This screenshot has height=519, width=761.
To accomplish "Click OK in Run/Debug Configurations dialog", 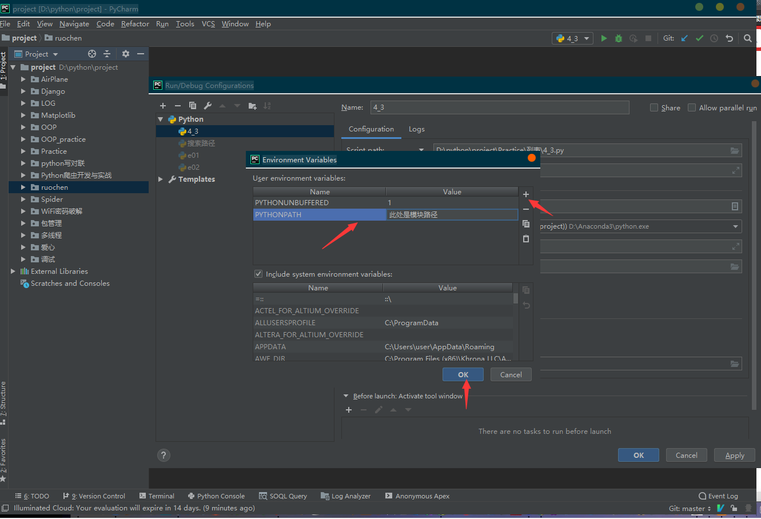I will pos(639,455).
